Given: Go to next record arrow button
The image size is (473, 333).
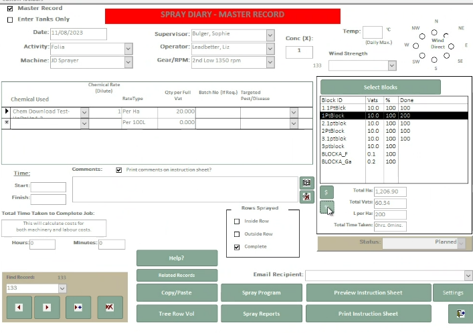Looking at the screenshot, I should point(47,307).
